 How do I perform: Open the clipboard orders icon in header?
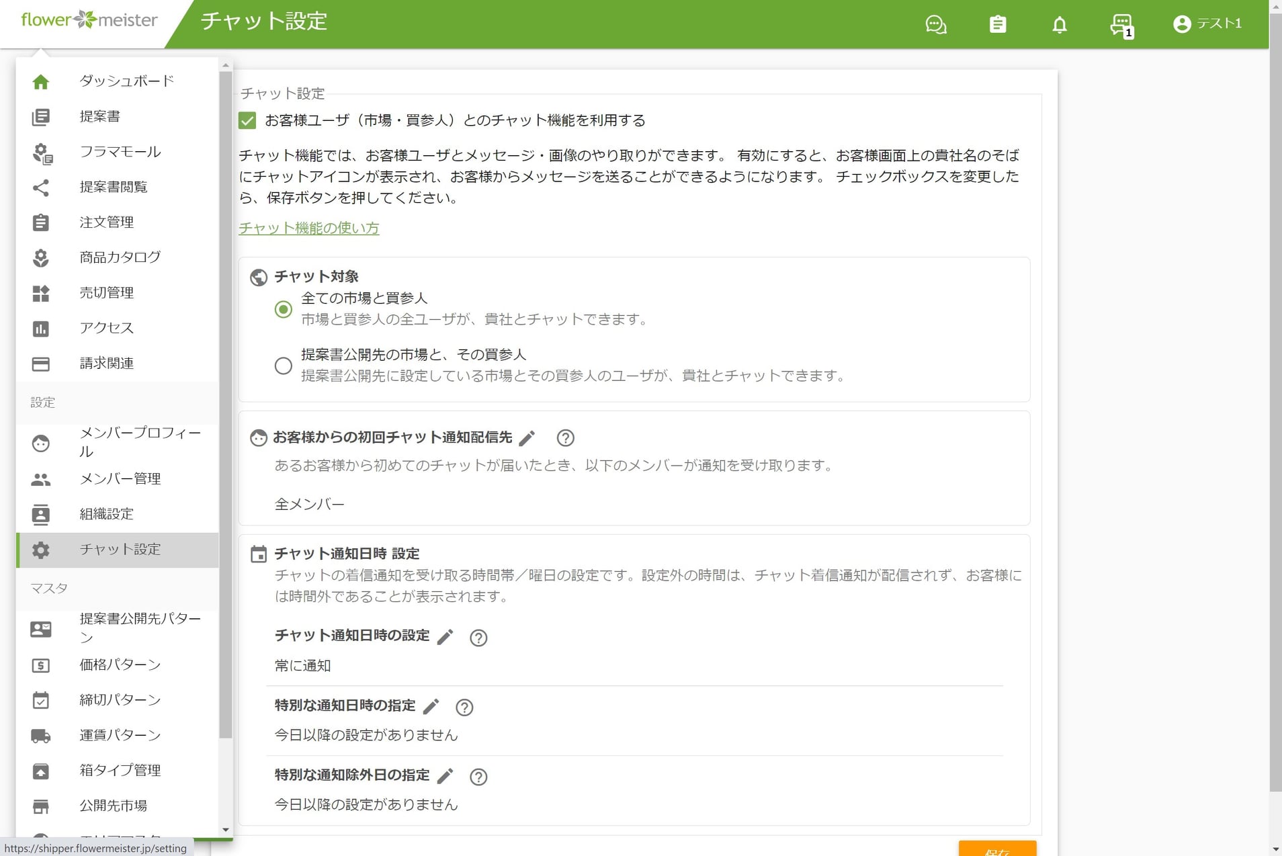pyautogui.click(x=998, y=25)
